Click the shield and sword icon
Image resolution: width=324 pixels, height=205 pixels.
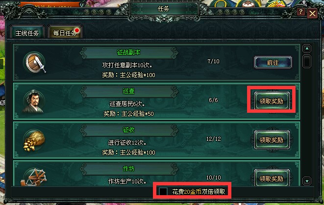[34, 63]
